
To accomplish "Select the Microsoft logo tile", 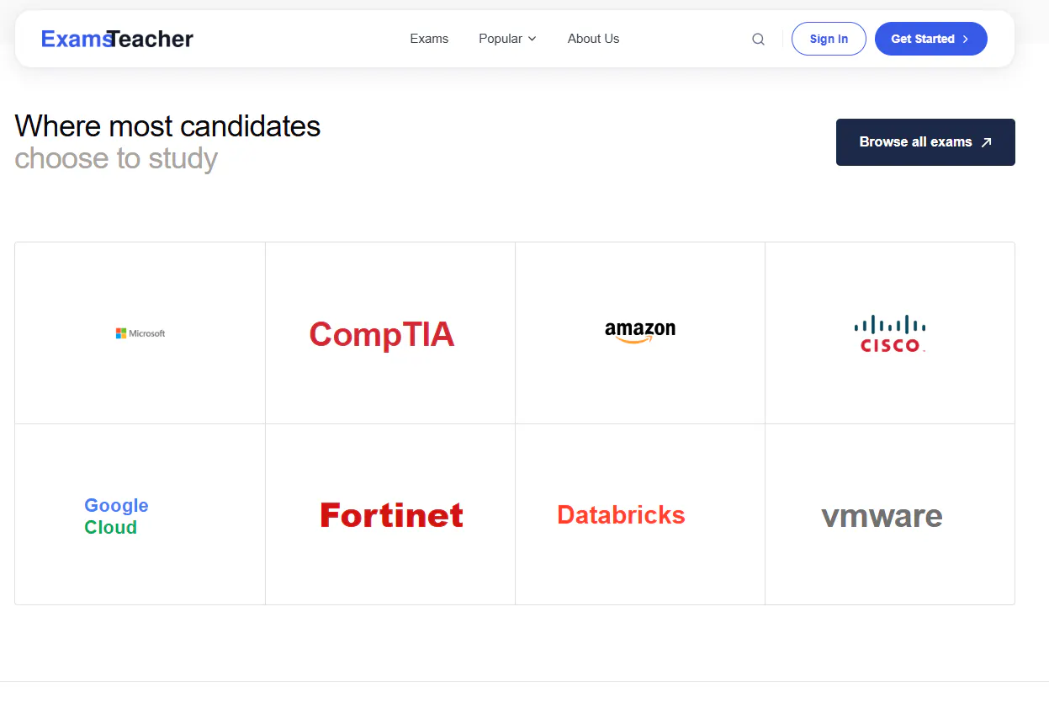I will 140,333.
